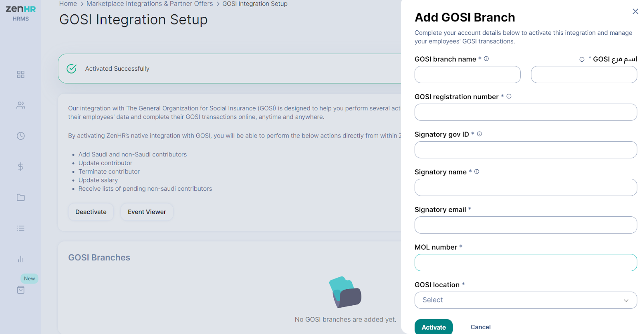Go to Home breadcrumb link
641x334 pixels.
pyautogui.click(x=68, y=4)
